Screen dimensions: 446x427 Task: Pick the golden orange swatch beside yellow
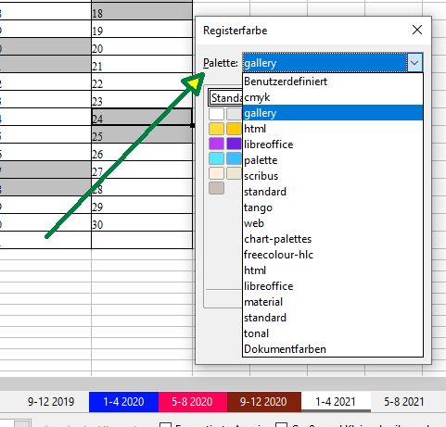point(234,129)
